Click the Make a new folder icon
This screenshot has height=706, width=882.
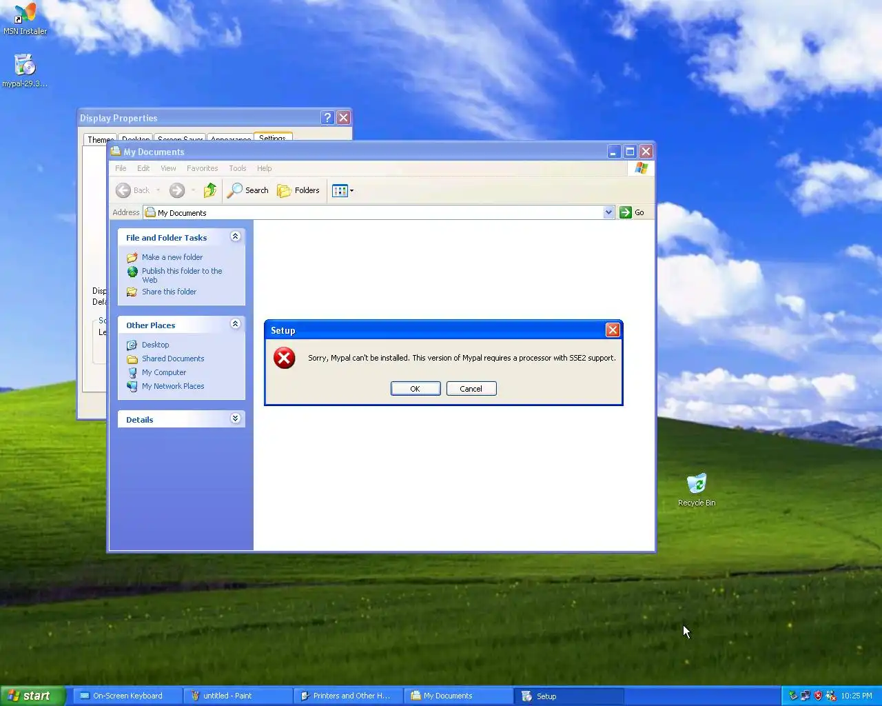pos(132,257)
